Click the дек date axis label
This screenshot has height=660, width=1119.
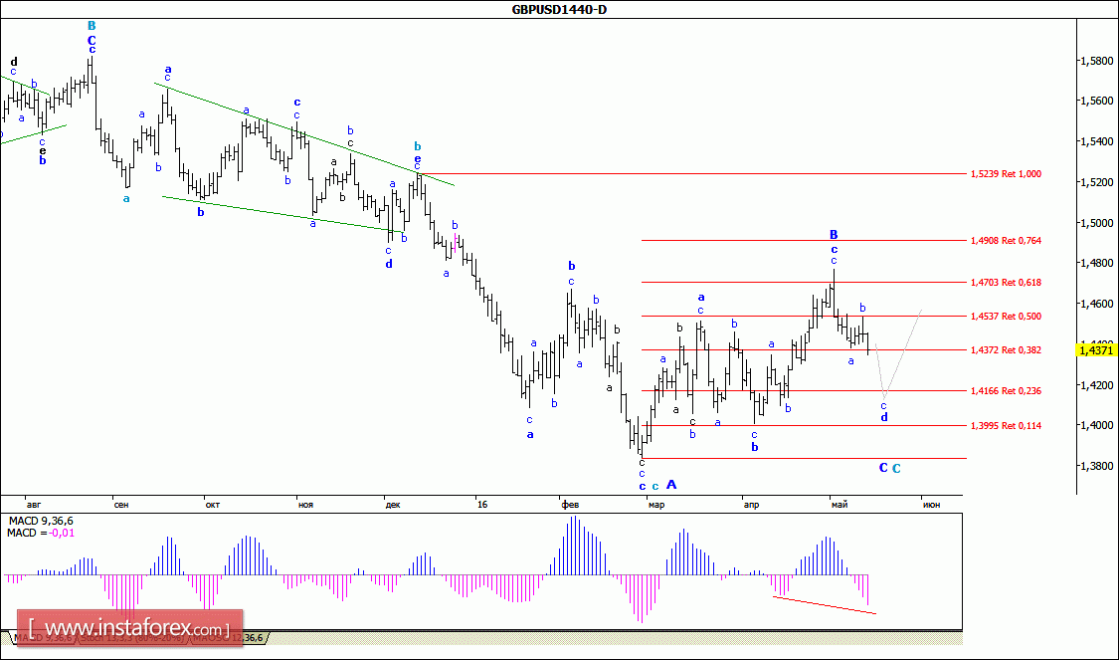(x=393, y=505)
